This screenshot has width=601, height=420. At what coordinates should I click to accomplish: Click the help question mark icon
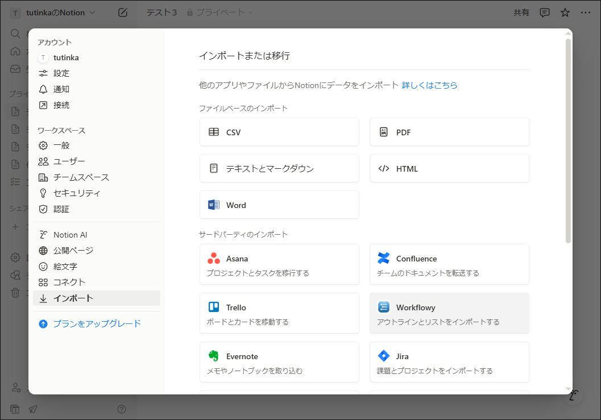(x=122, y=409)
